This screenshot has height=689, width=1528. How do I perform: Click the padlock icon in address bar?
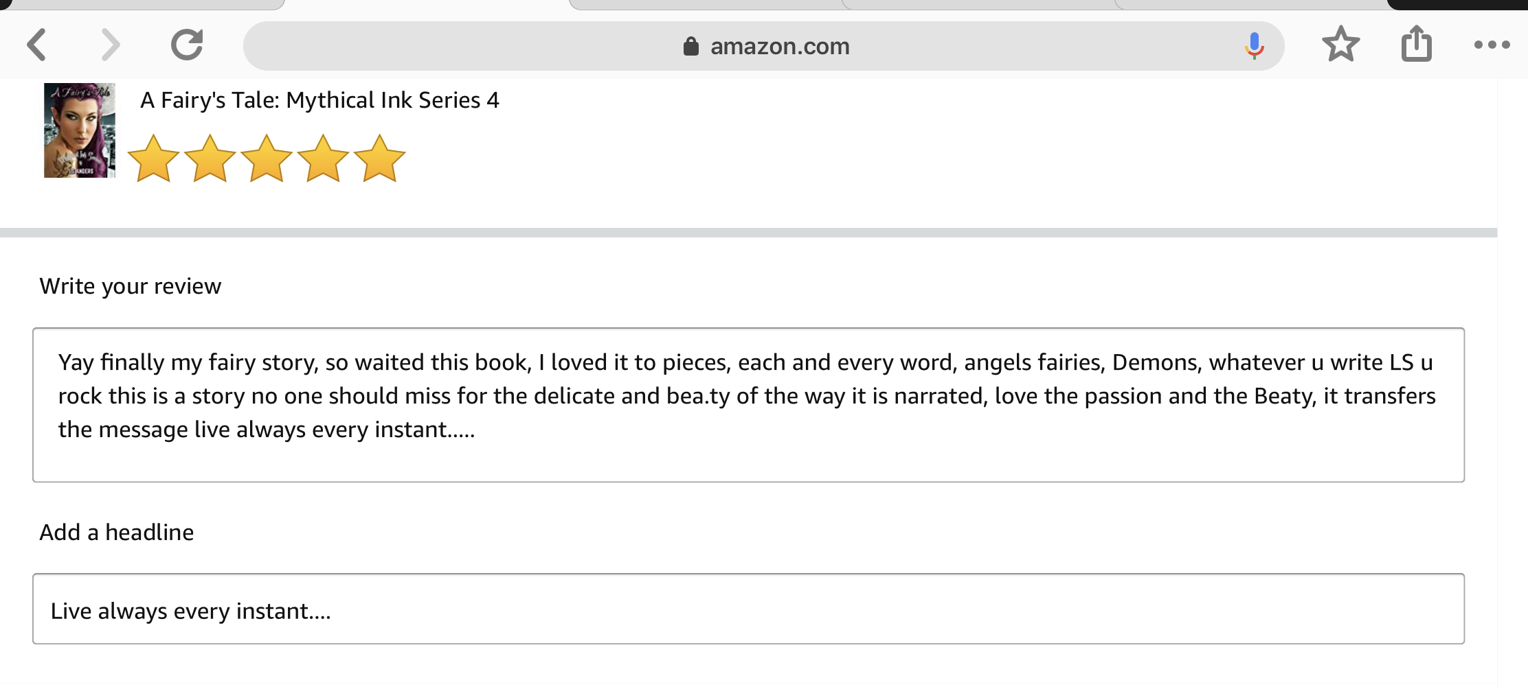coord(690,47)
